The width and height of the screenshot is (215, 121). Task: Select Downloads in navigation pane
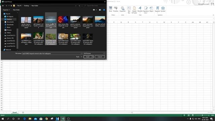click(10, 25)
